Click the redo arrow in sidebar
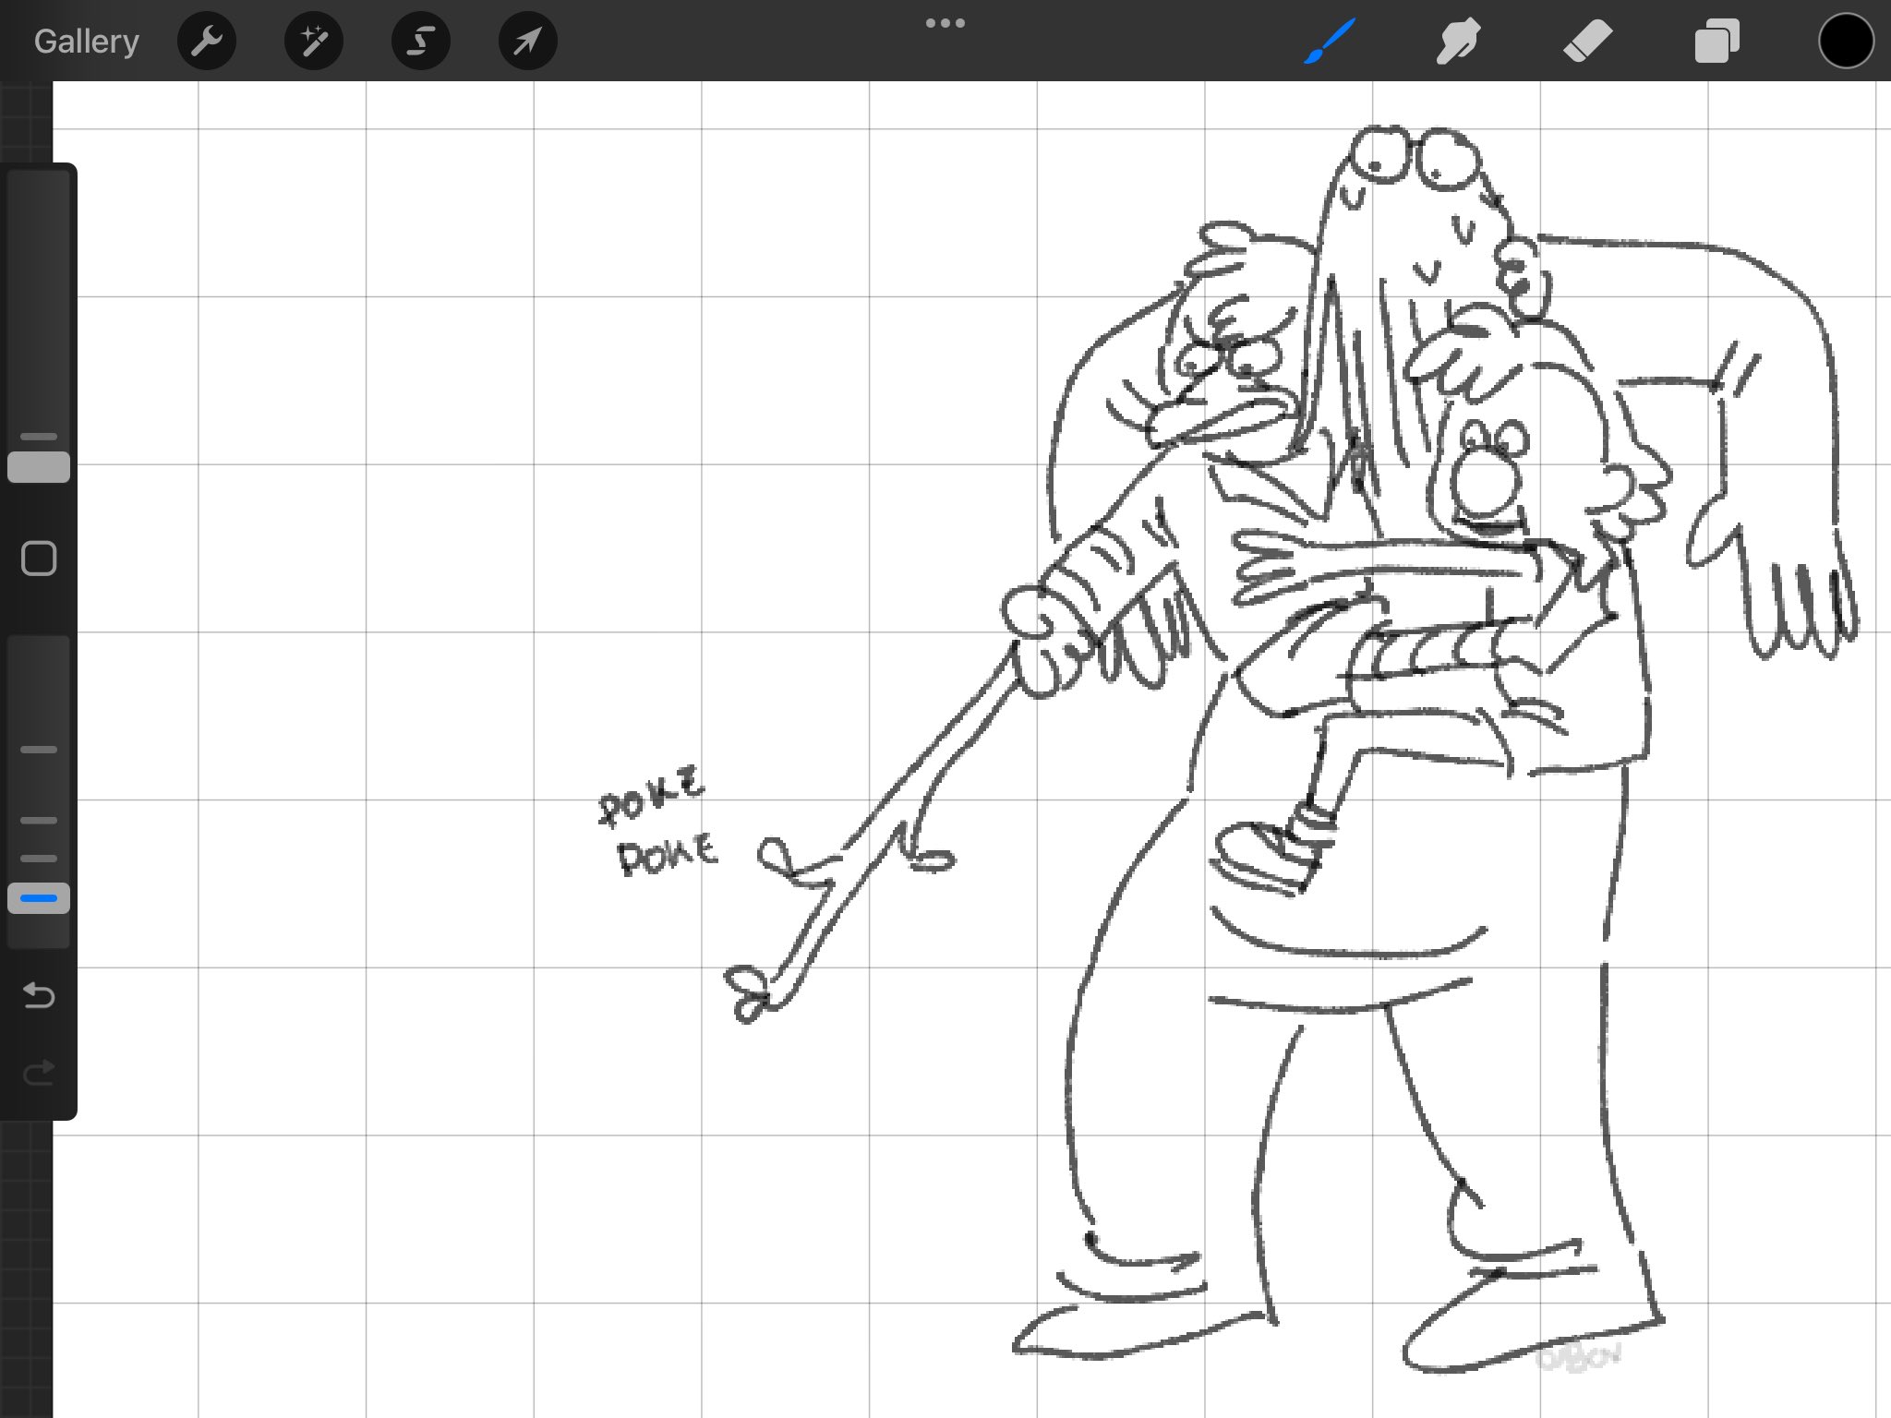Viewport: 1891px width, 1418px height. [39, 1072]
